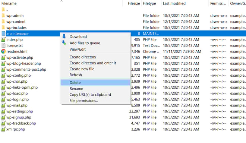
Task: Click the wp-trackback.php file icon
Action: [x=3, y=123]
